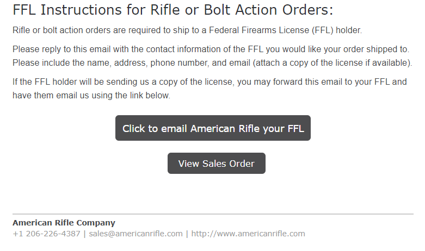Visit the http://www.americanrifle.com website link
425x251 pixels.
pos(248,234)
